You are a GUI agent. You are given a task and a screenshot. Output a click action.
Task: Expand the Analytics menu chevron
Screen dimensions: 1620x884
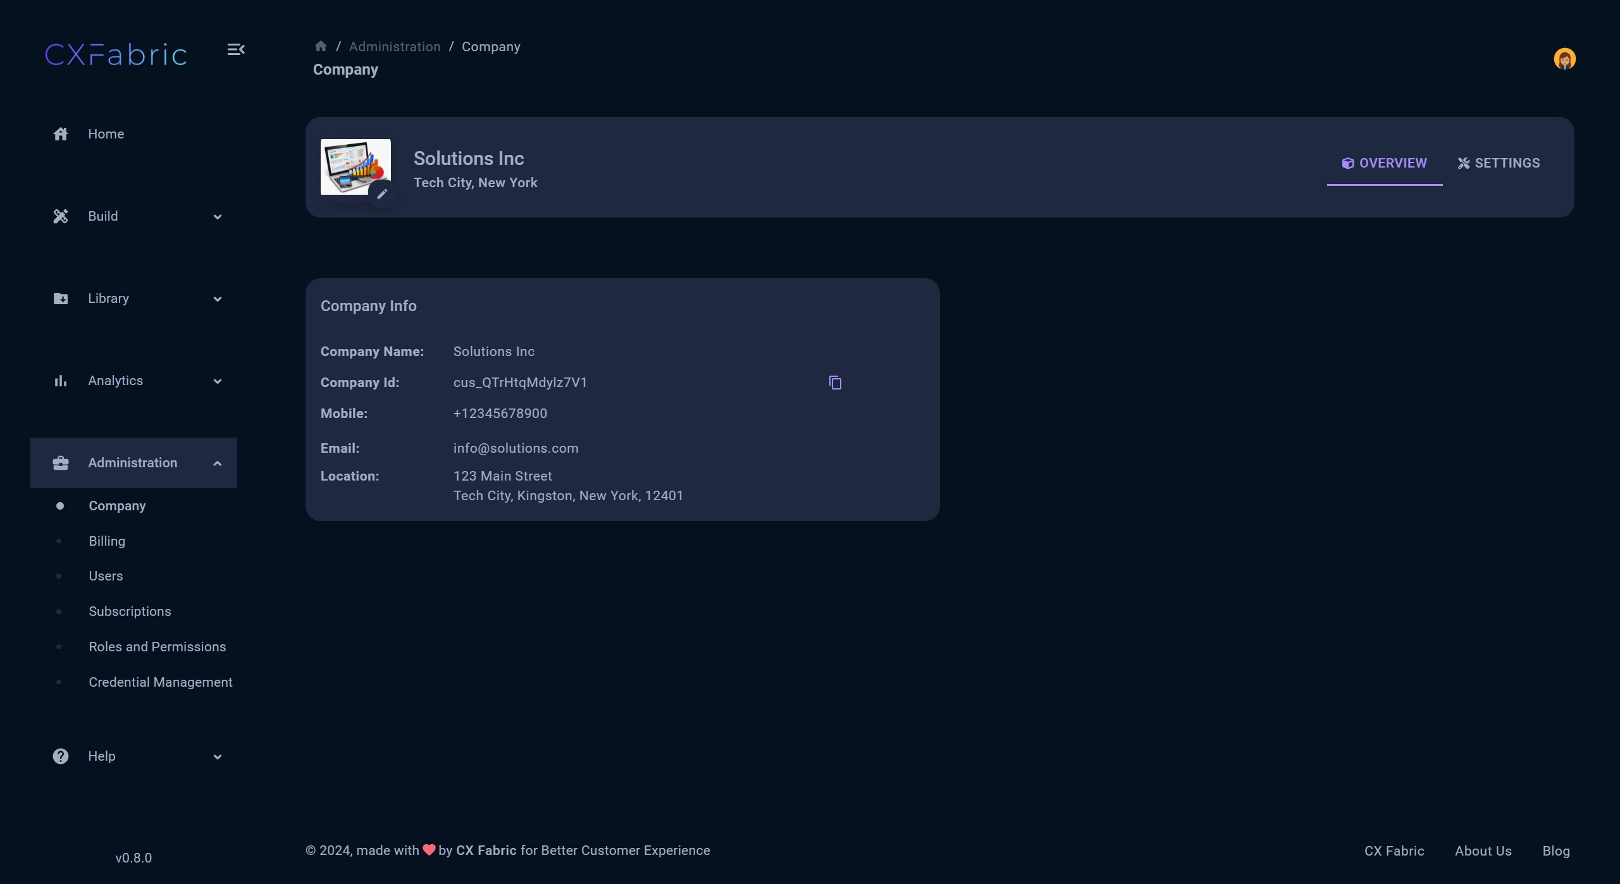(218, 381)
